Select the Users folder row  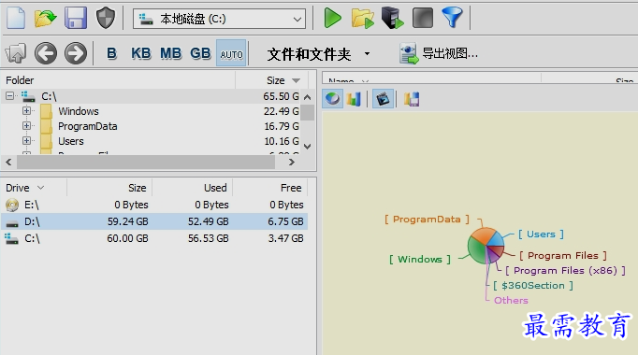tap(151, 141)
